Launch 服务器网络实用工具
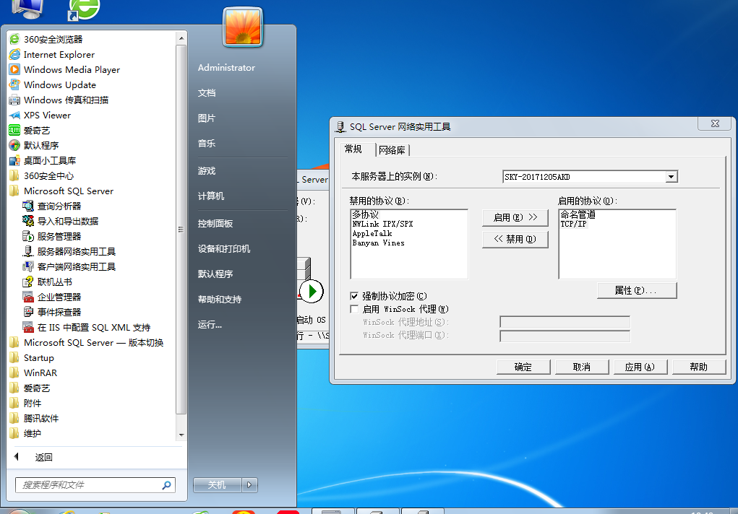Viewport: 738px width, 514px height. 69,252
